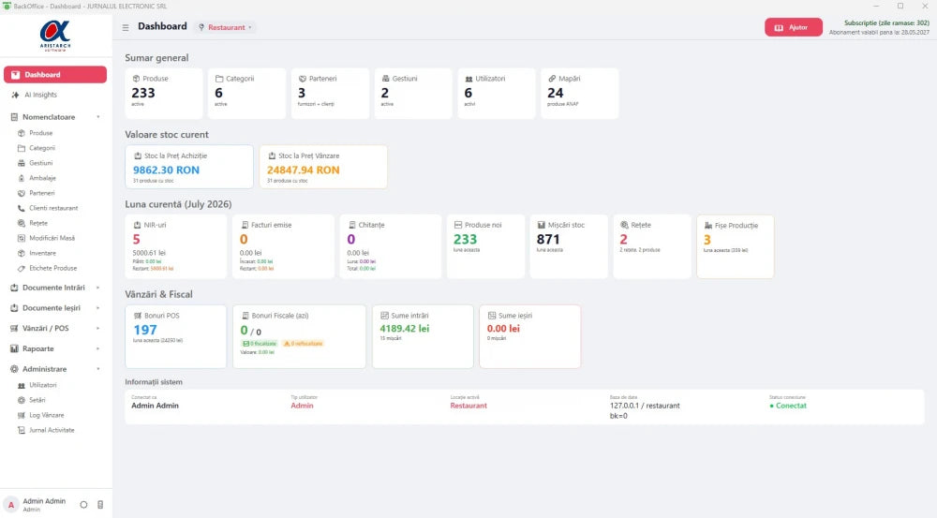
Task: Open Gestiuni in the sidebar
Action: point(40,163)
